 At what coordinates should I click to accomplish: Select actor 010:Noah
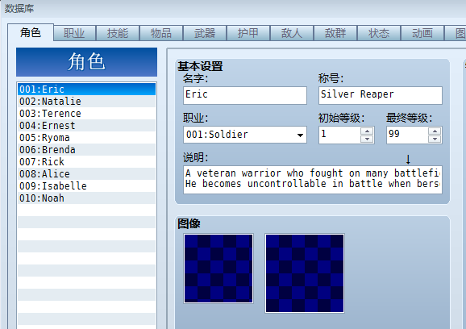(x=86, y=198)
